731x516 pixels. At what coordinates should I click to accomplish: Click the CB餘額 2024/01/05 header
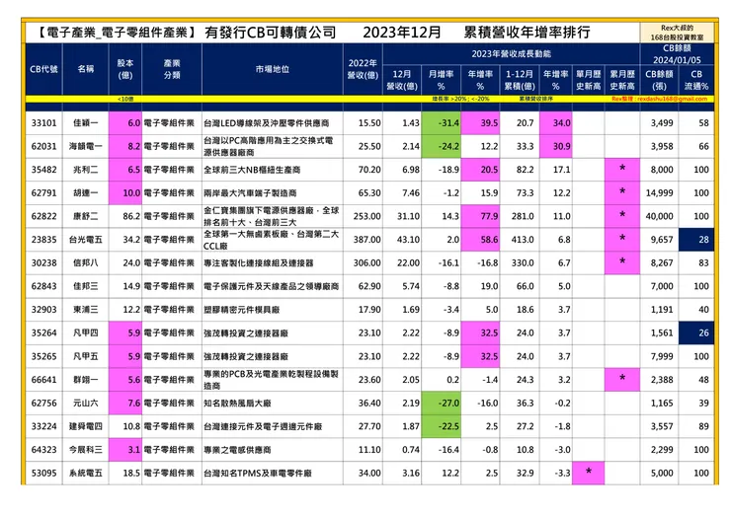pyautogui.click(x=677, y=54)
